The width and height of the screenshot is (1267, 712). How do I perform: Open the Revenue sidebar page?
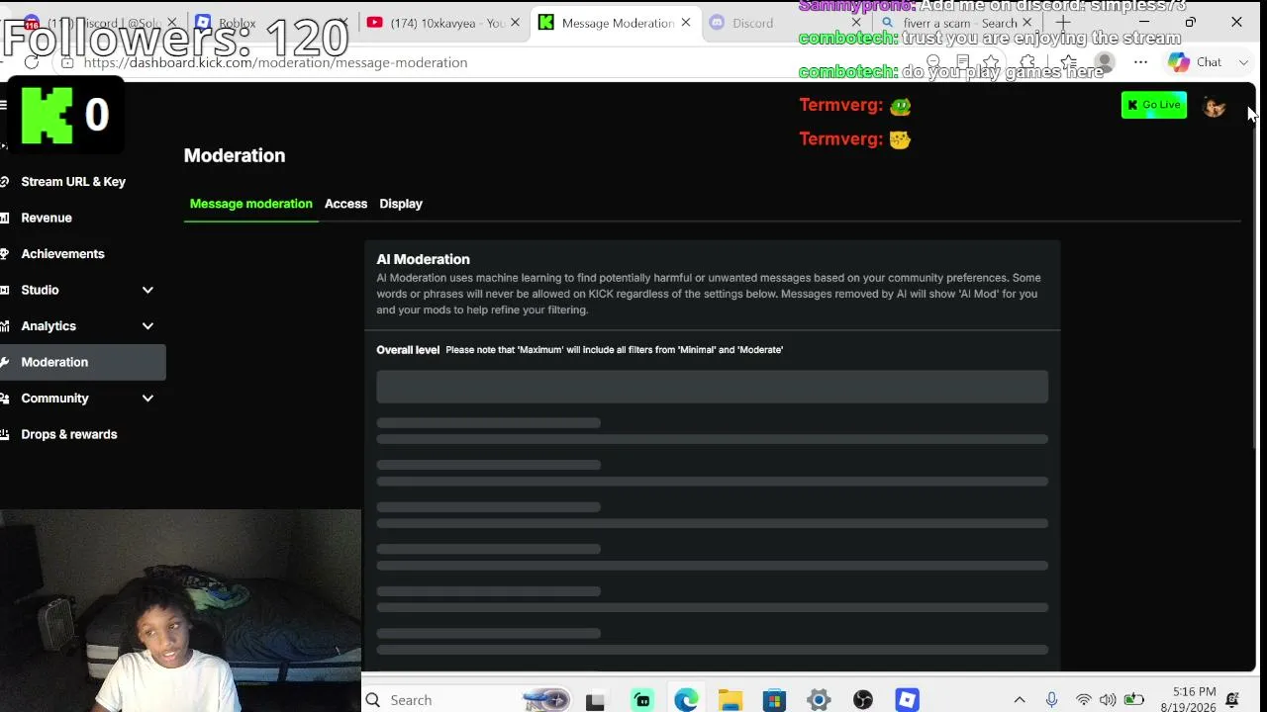pos(47,218)
